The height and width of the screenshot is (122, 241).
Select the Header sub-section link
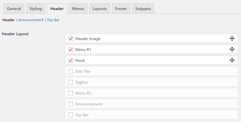click(x=8, y=20)
